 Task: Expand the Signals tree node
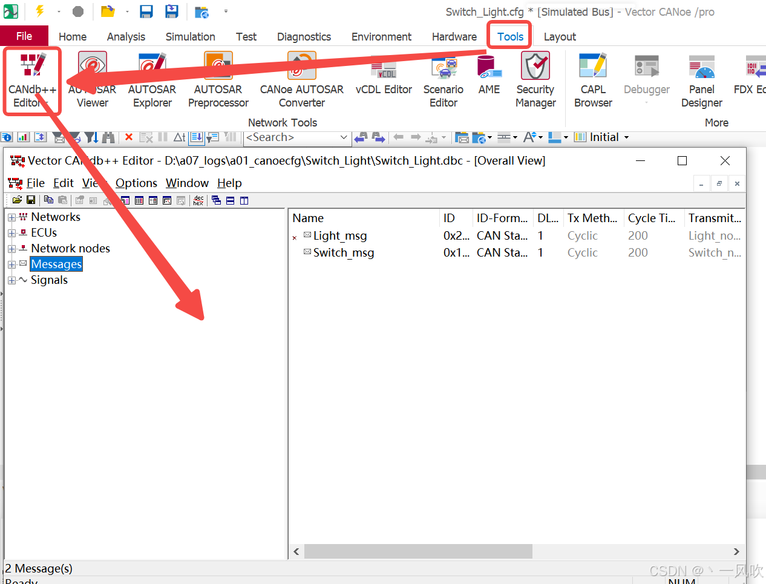click(11, 280)
